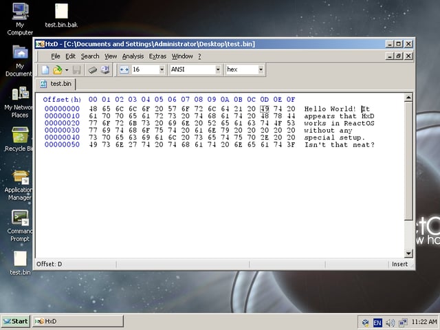Click decoded text 'Isn't that neat?'

[x=340, y=145]
